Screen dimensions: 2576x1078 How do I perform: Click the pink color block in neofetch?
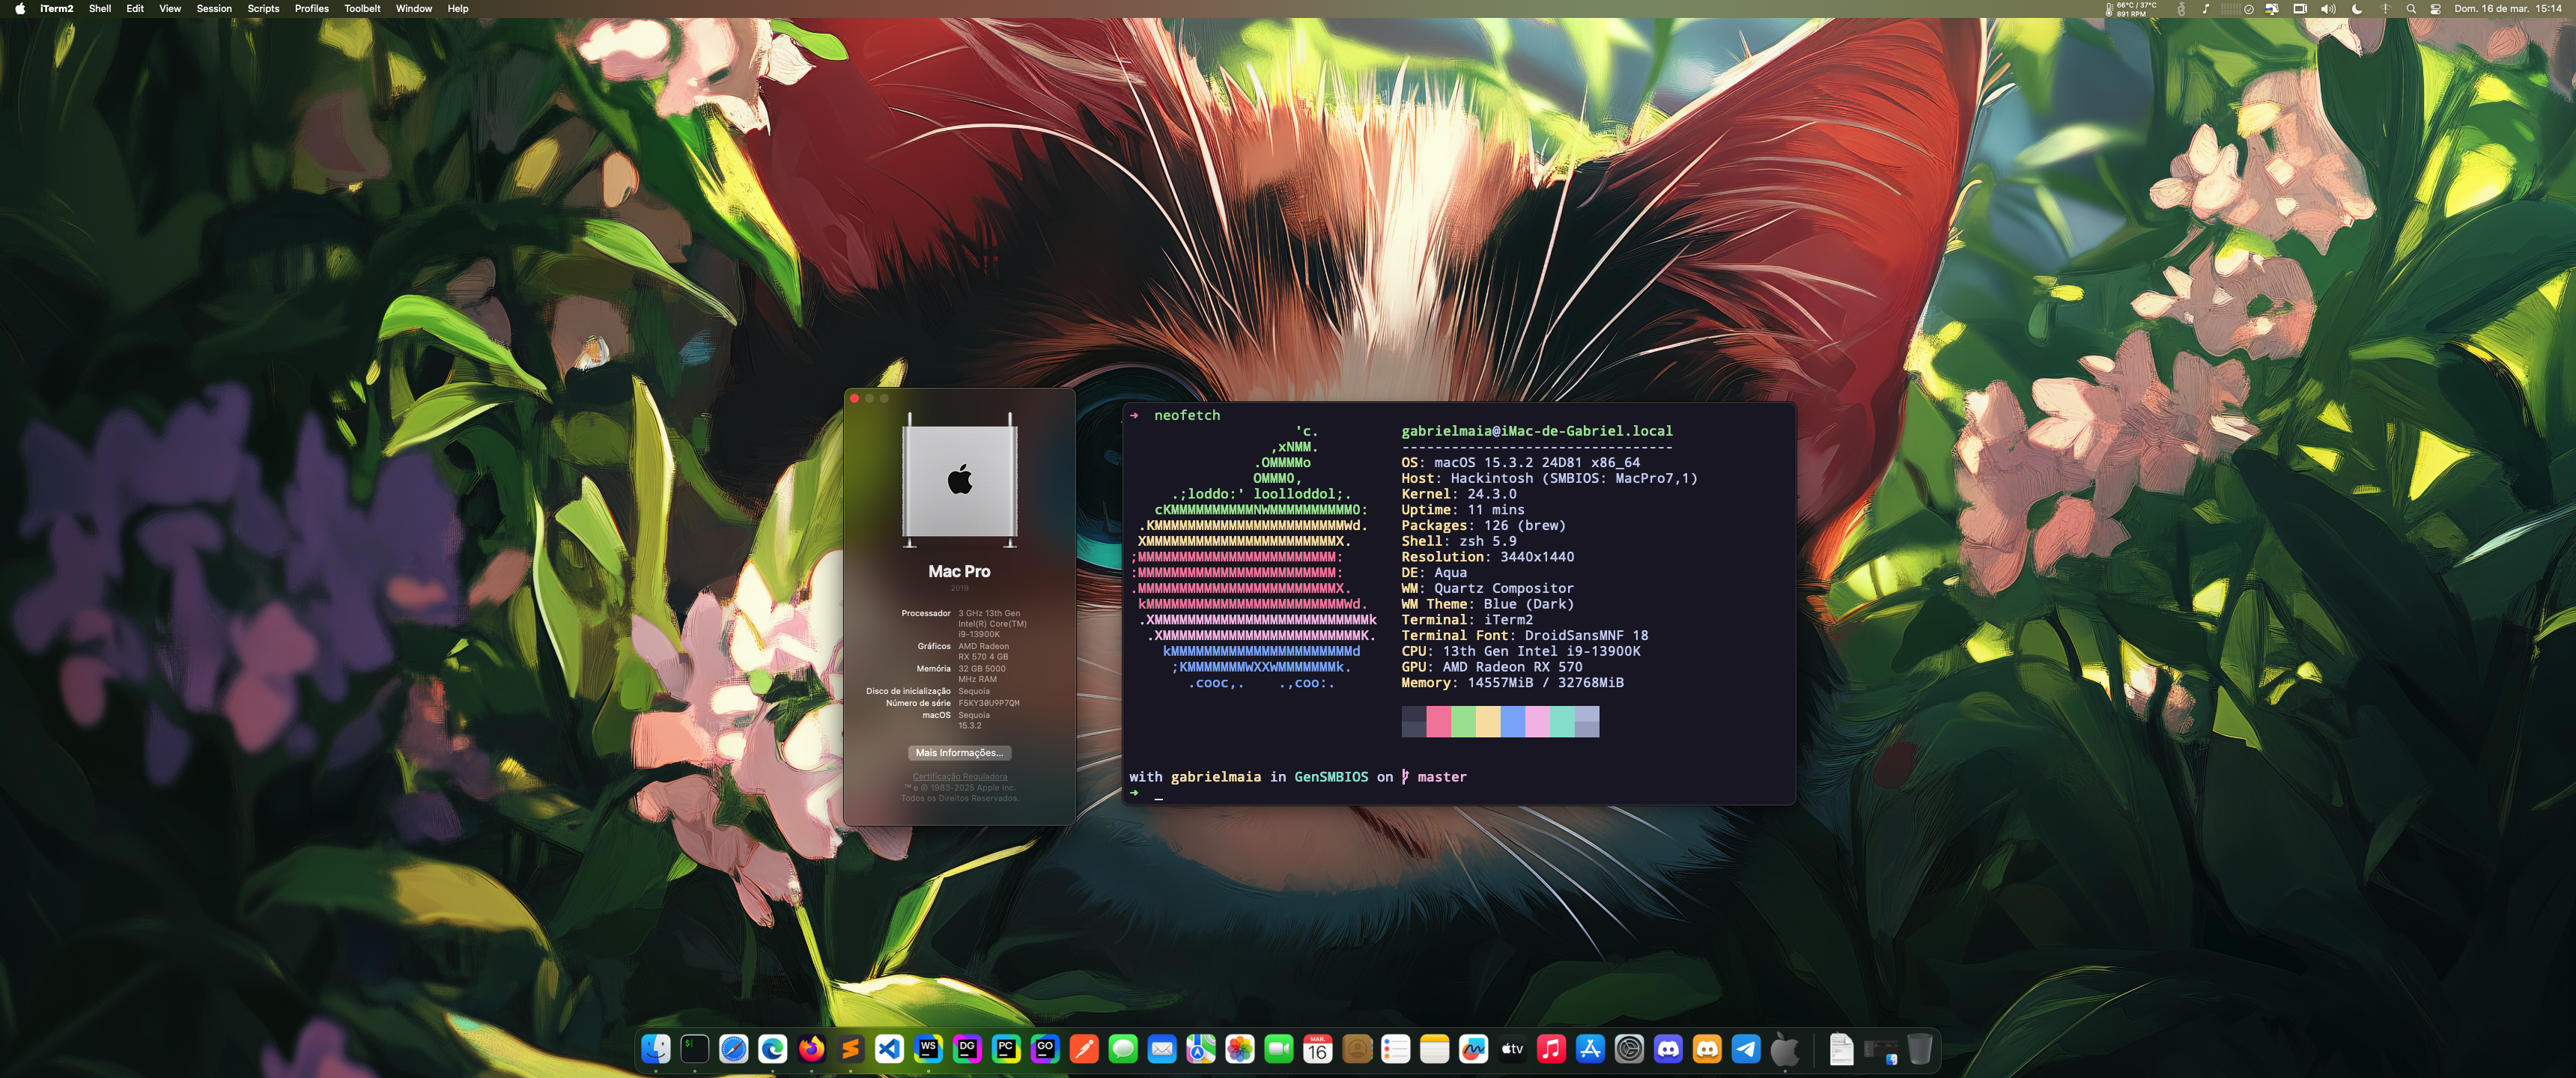pyautogui.click(x=1438, y=721)
